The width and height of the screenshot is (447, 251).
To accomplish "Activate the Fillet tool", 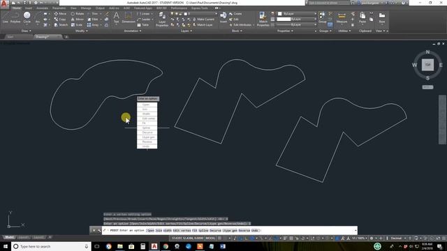I will click(93, 19).
